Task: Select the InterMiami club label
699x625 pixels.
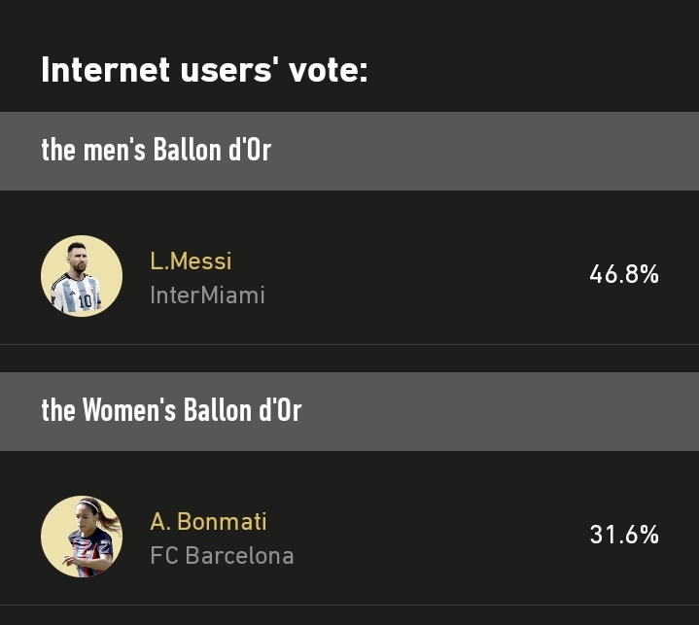Action: [x=207, y=295]
